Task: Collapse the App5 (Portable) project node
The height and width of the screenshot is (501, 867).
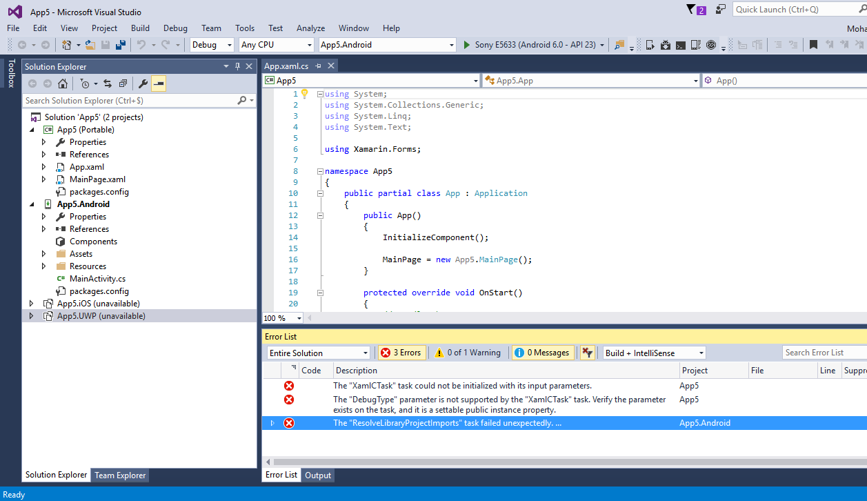Action: (31, 130)
